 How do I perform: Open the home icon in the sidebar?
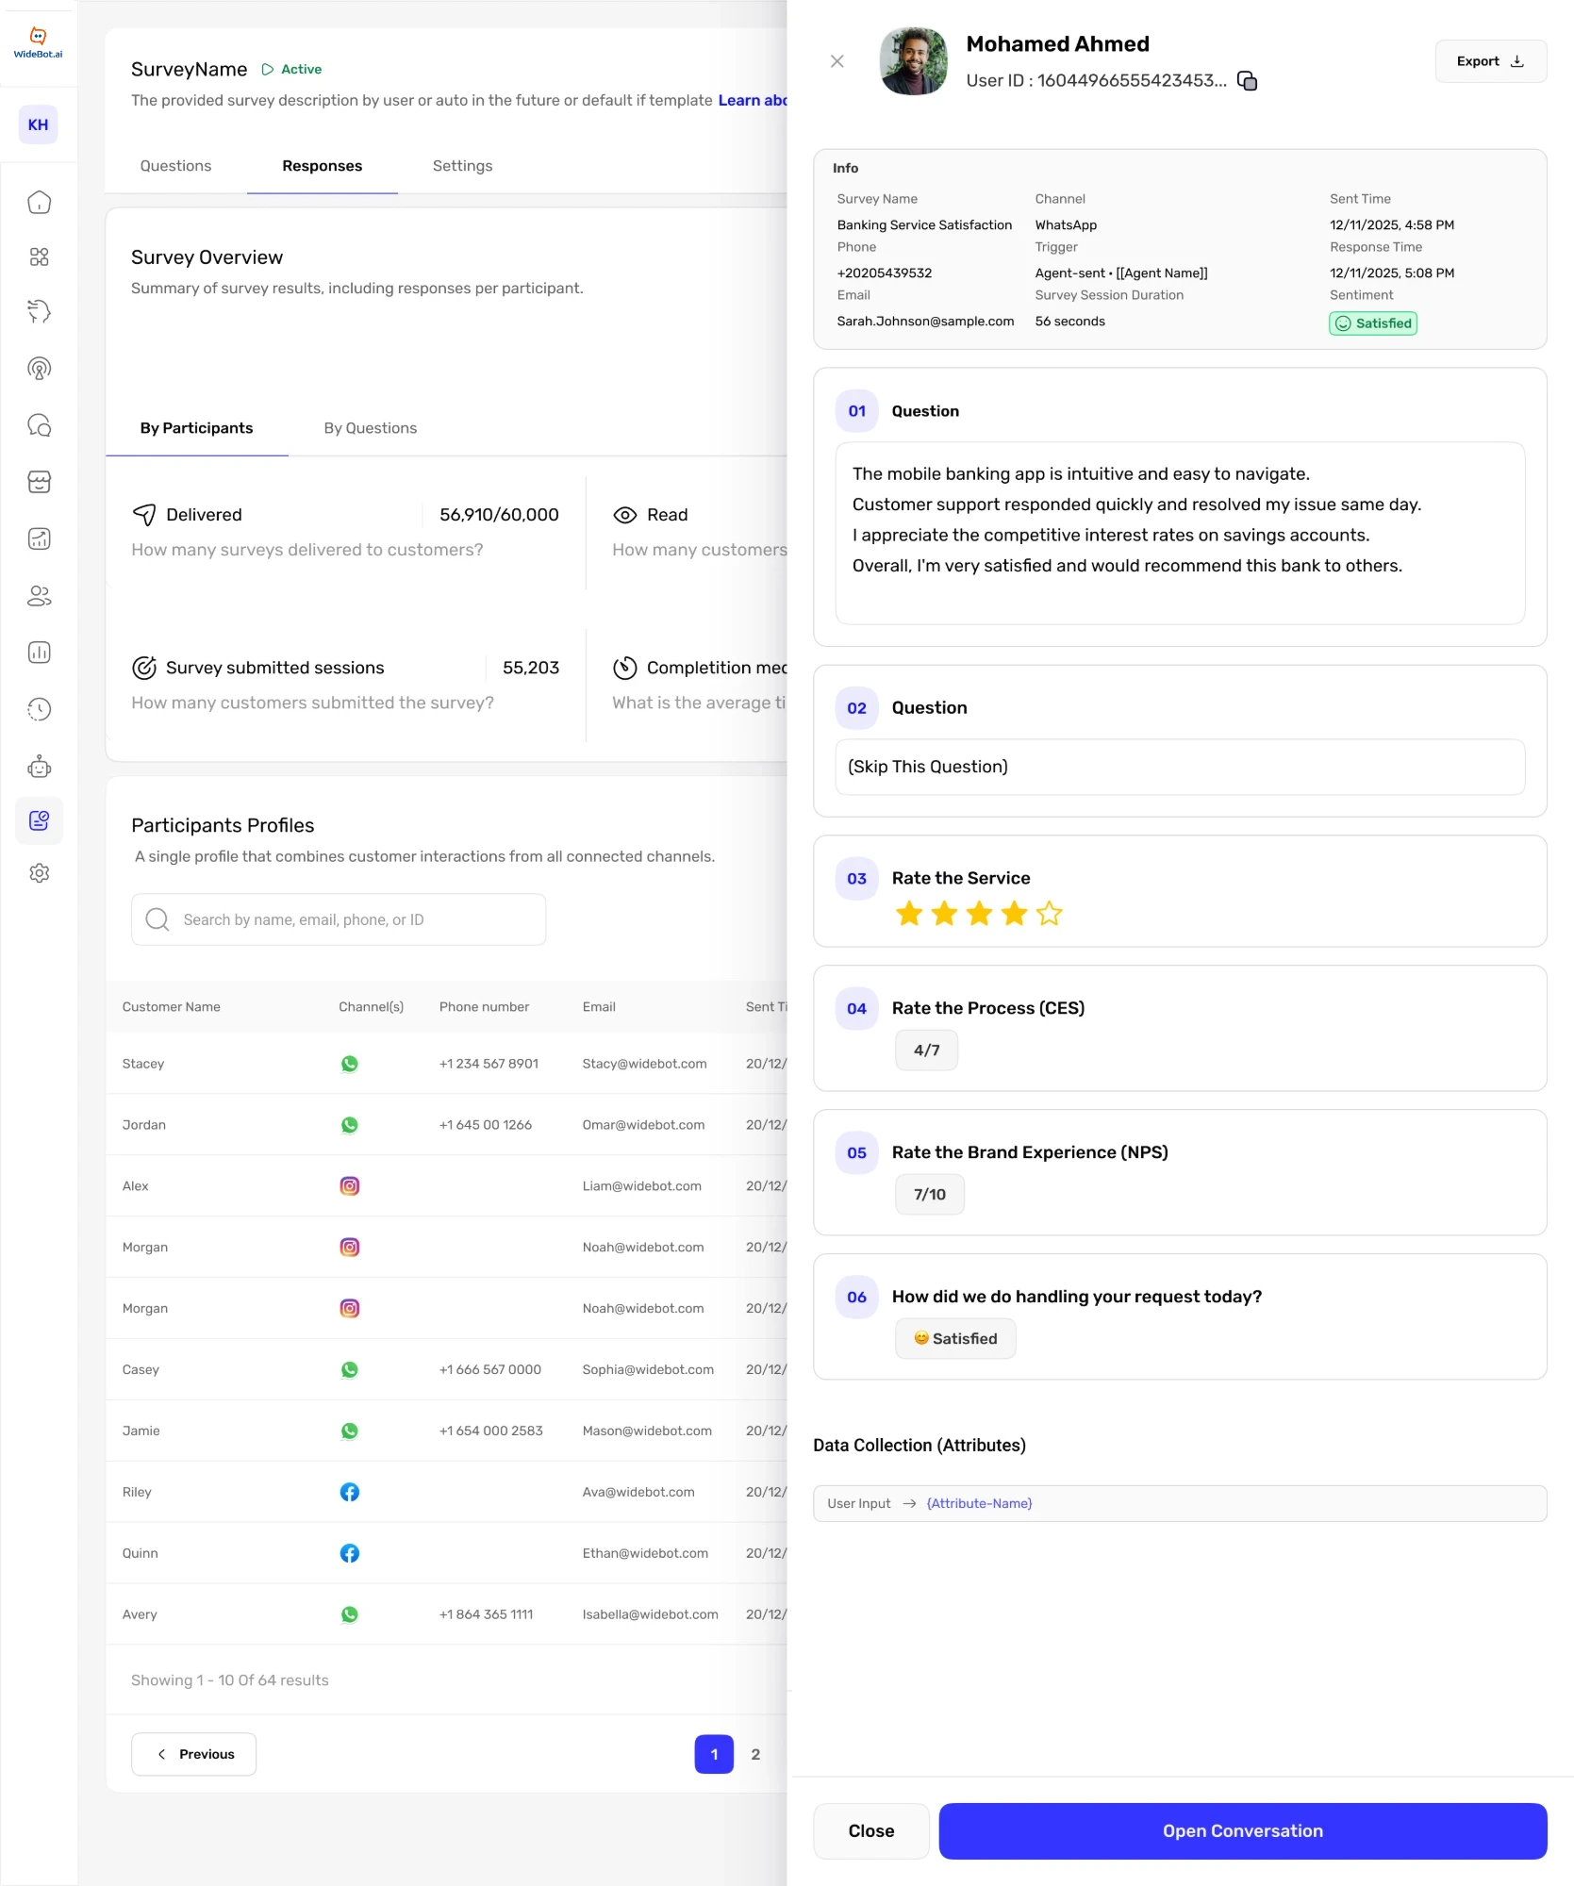click(x=39, y=202)
